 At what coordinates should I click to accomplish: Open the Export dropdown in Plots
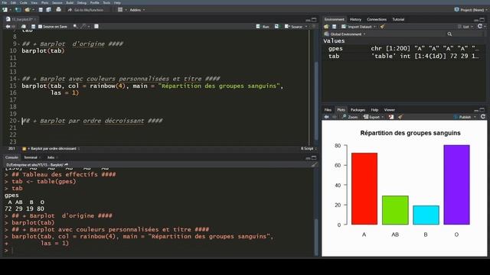[x=374, y=117]
